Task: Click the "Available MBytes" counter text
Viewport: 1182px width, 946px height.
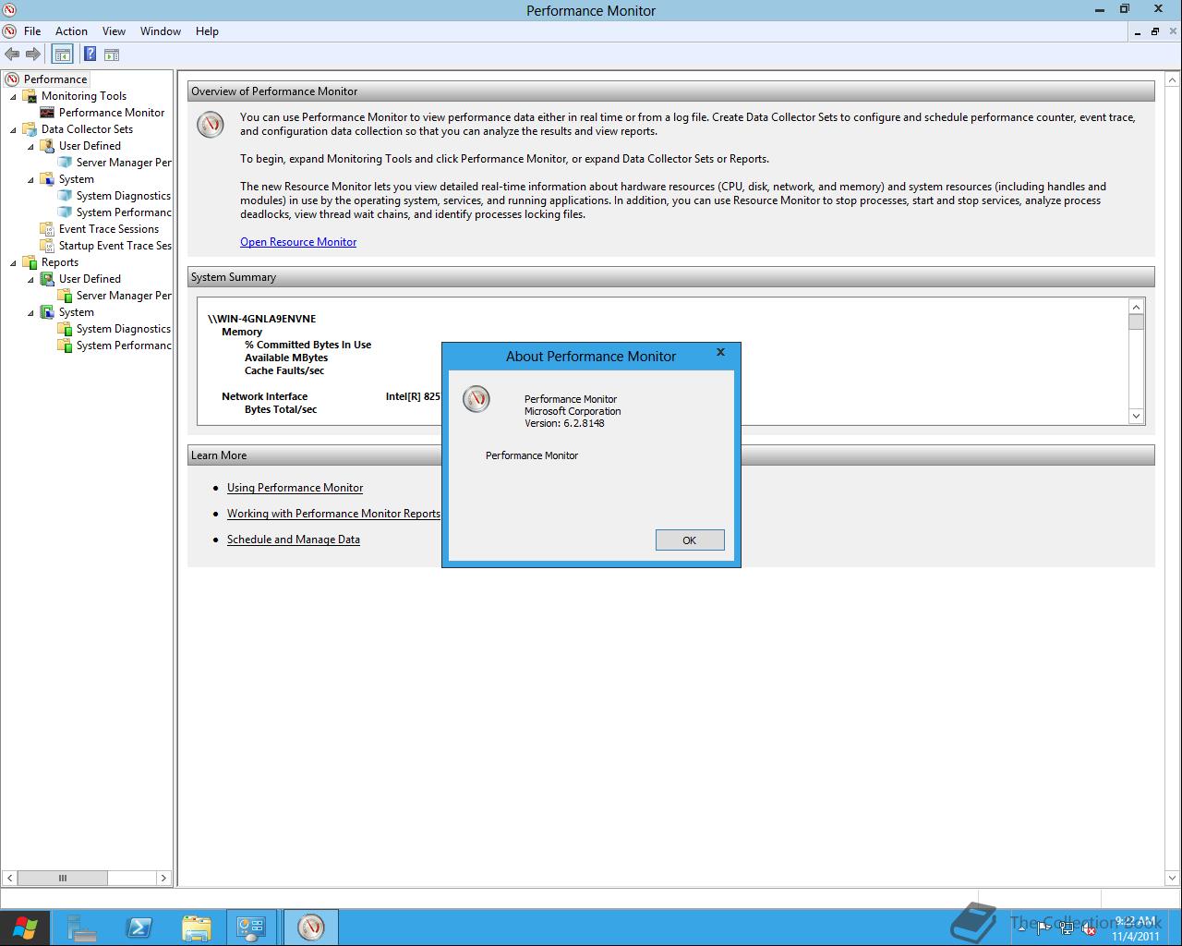Action: [x=286, y=358]
